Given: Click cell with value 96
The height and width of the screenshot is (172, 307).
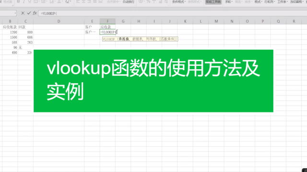Looking at the screenshot, I should click(x=10, y=47).
